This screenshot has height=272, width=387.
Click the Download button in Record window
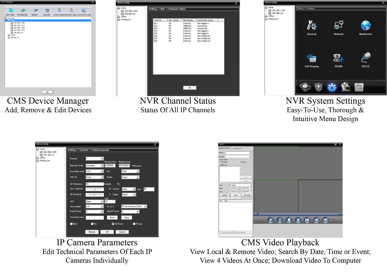pyautogui.click(x=247, y=195)
